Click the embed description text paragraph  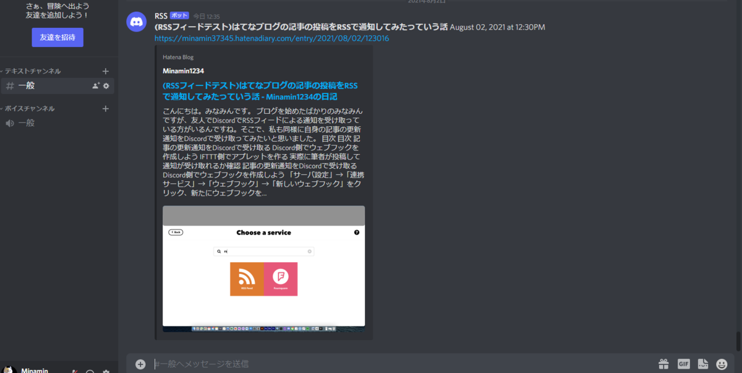coord(265,152)
